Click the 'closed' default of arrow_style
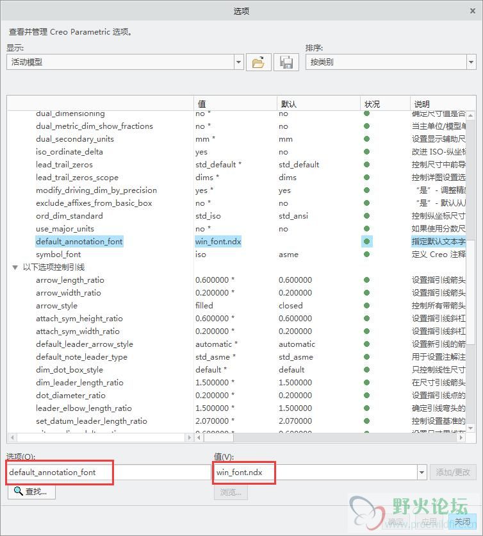 point(291,306)
